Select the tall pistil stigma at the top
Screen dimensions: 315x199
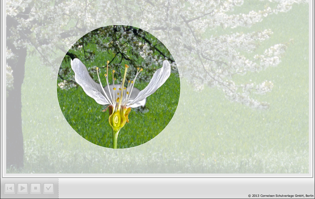(x=127, y=67)
